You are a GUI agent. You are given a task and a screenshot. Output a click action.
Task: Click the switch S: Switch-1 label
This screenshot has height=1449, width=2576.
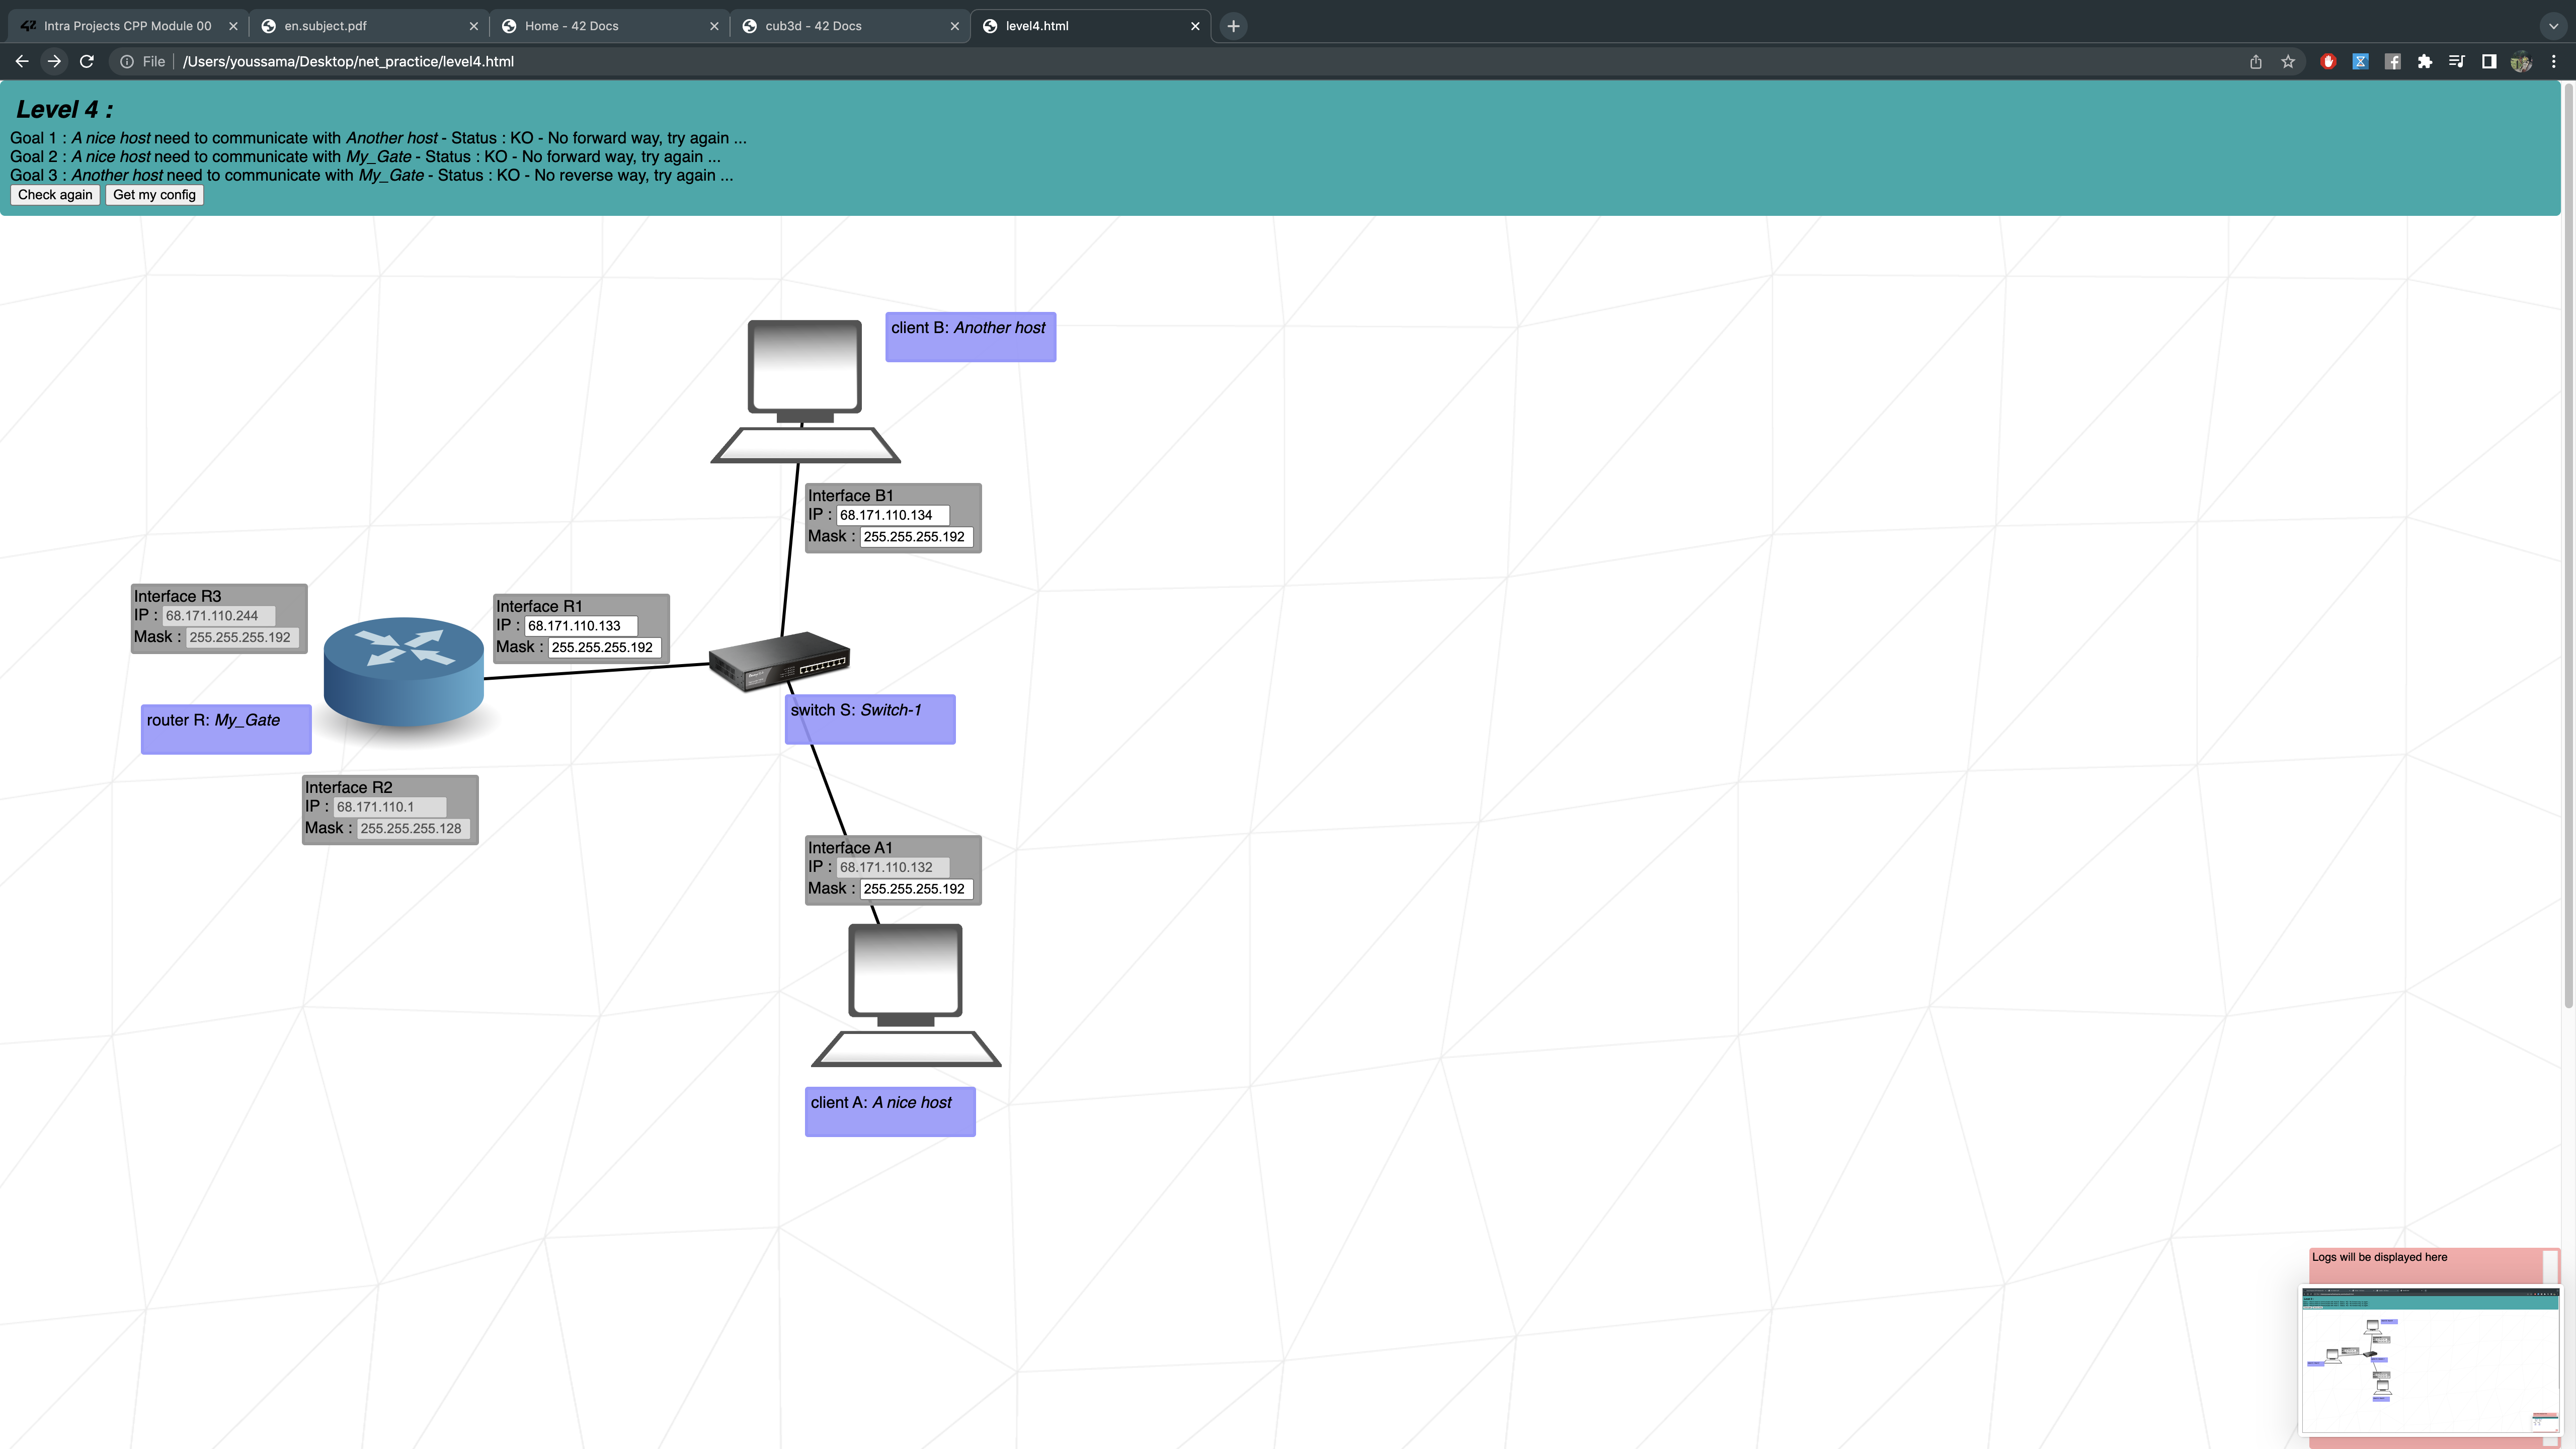(870, 719)
